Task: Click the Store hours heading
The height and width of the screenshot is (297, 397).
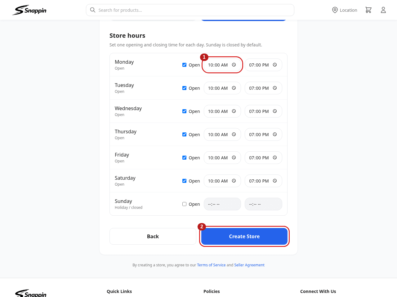Action: [127, 36]
